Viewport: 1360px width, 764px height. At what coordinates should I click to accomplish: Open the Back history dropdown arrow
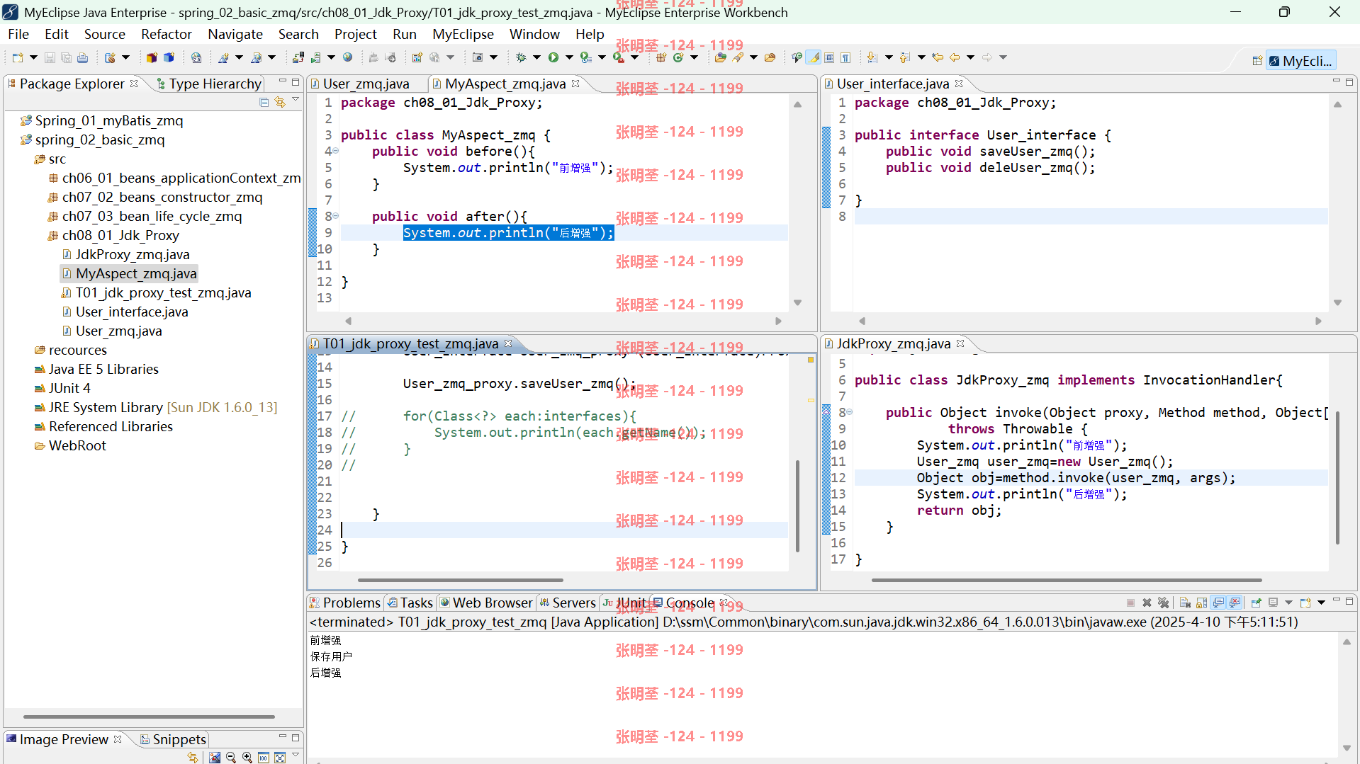click(x=970, y=57)
